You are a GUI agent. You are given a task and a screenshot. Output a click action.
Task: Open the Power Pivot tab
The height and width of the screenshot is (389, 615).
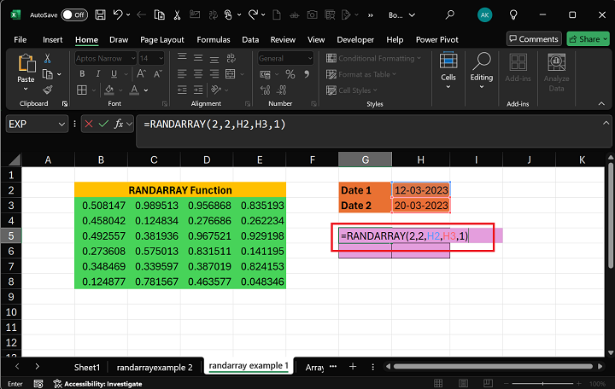tap(437, 39)
